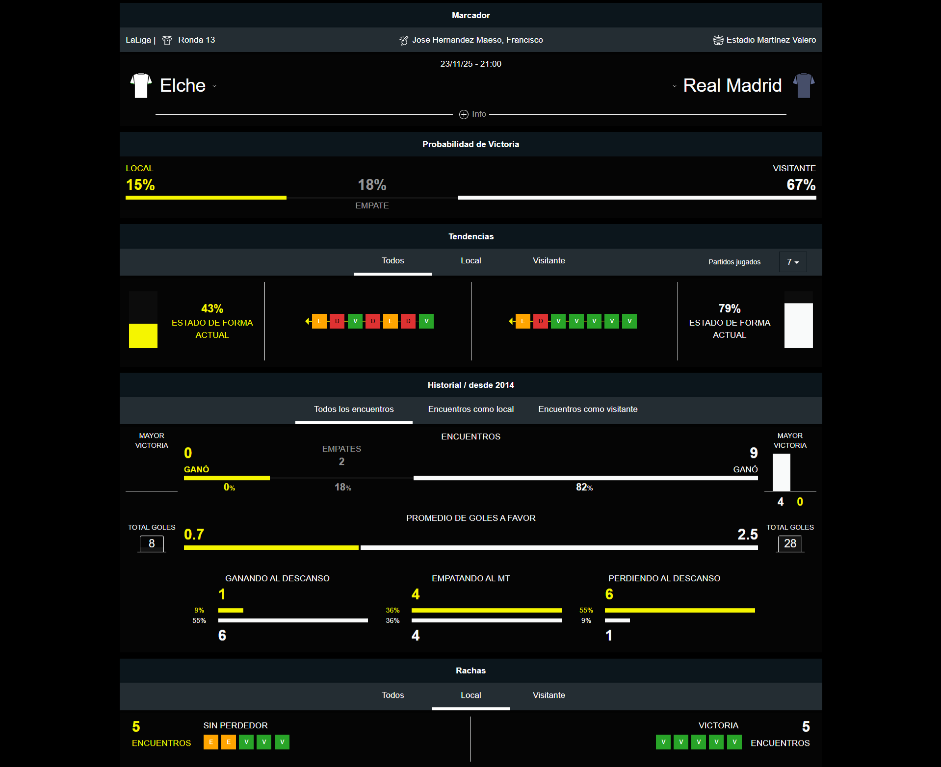This screenshot has height=767, width=941.
Task: Click the LaLiga competition link
Action: coord(138,40)
